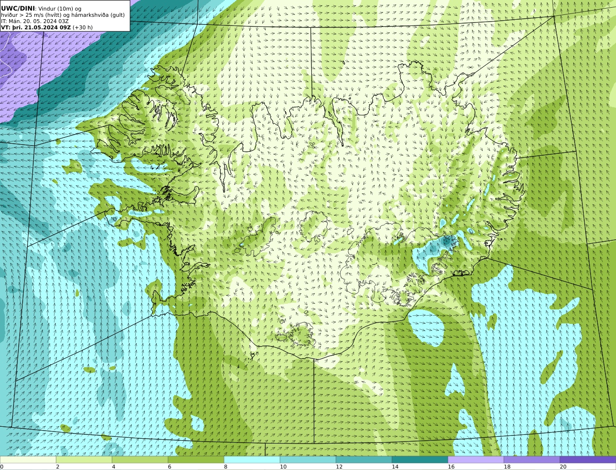Click the 12–14 m/s teal legend swatch
The height and width of the screenshot is (470, 616).
click(364, 460)
